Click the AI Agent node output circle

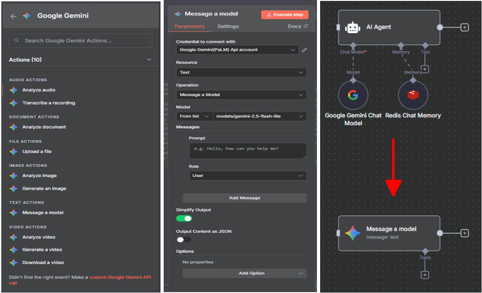440,27
